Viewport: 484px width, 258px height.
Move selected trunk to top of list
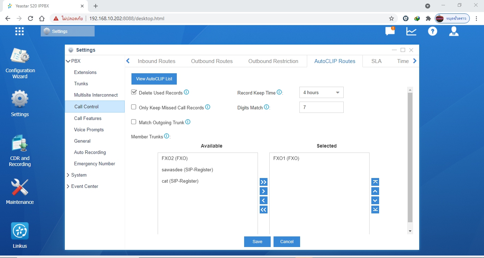coord(375,182)
